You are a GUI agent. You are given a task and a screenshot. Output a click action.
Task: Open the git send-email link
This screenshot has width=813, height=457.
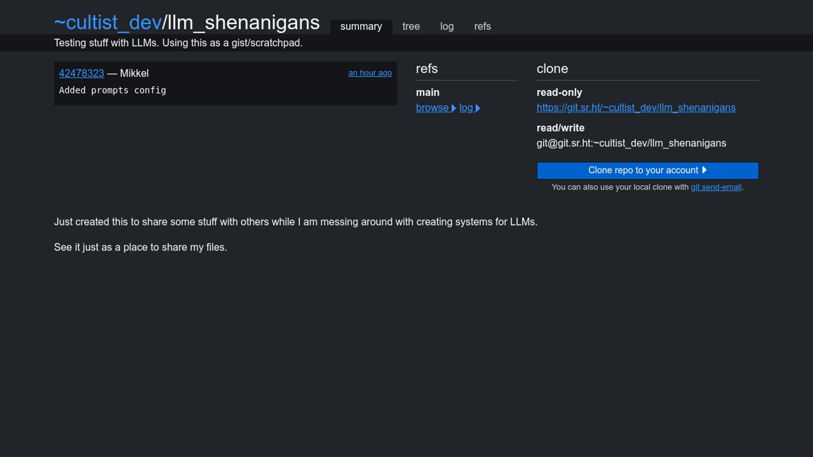(716, 187)
